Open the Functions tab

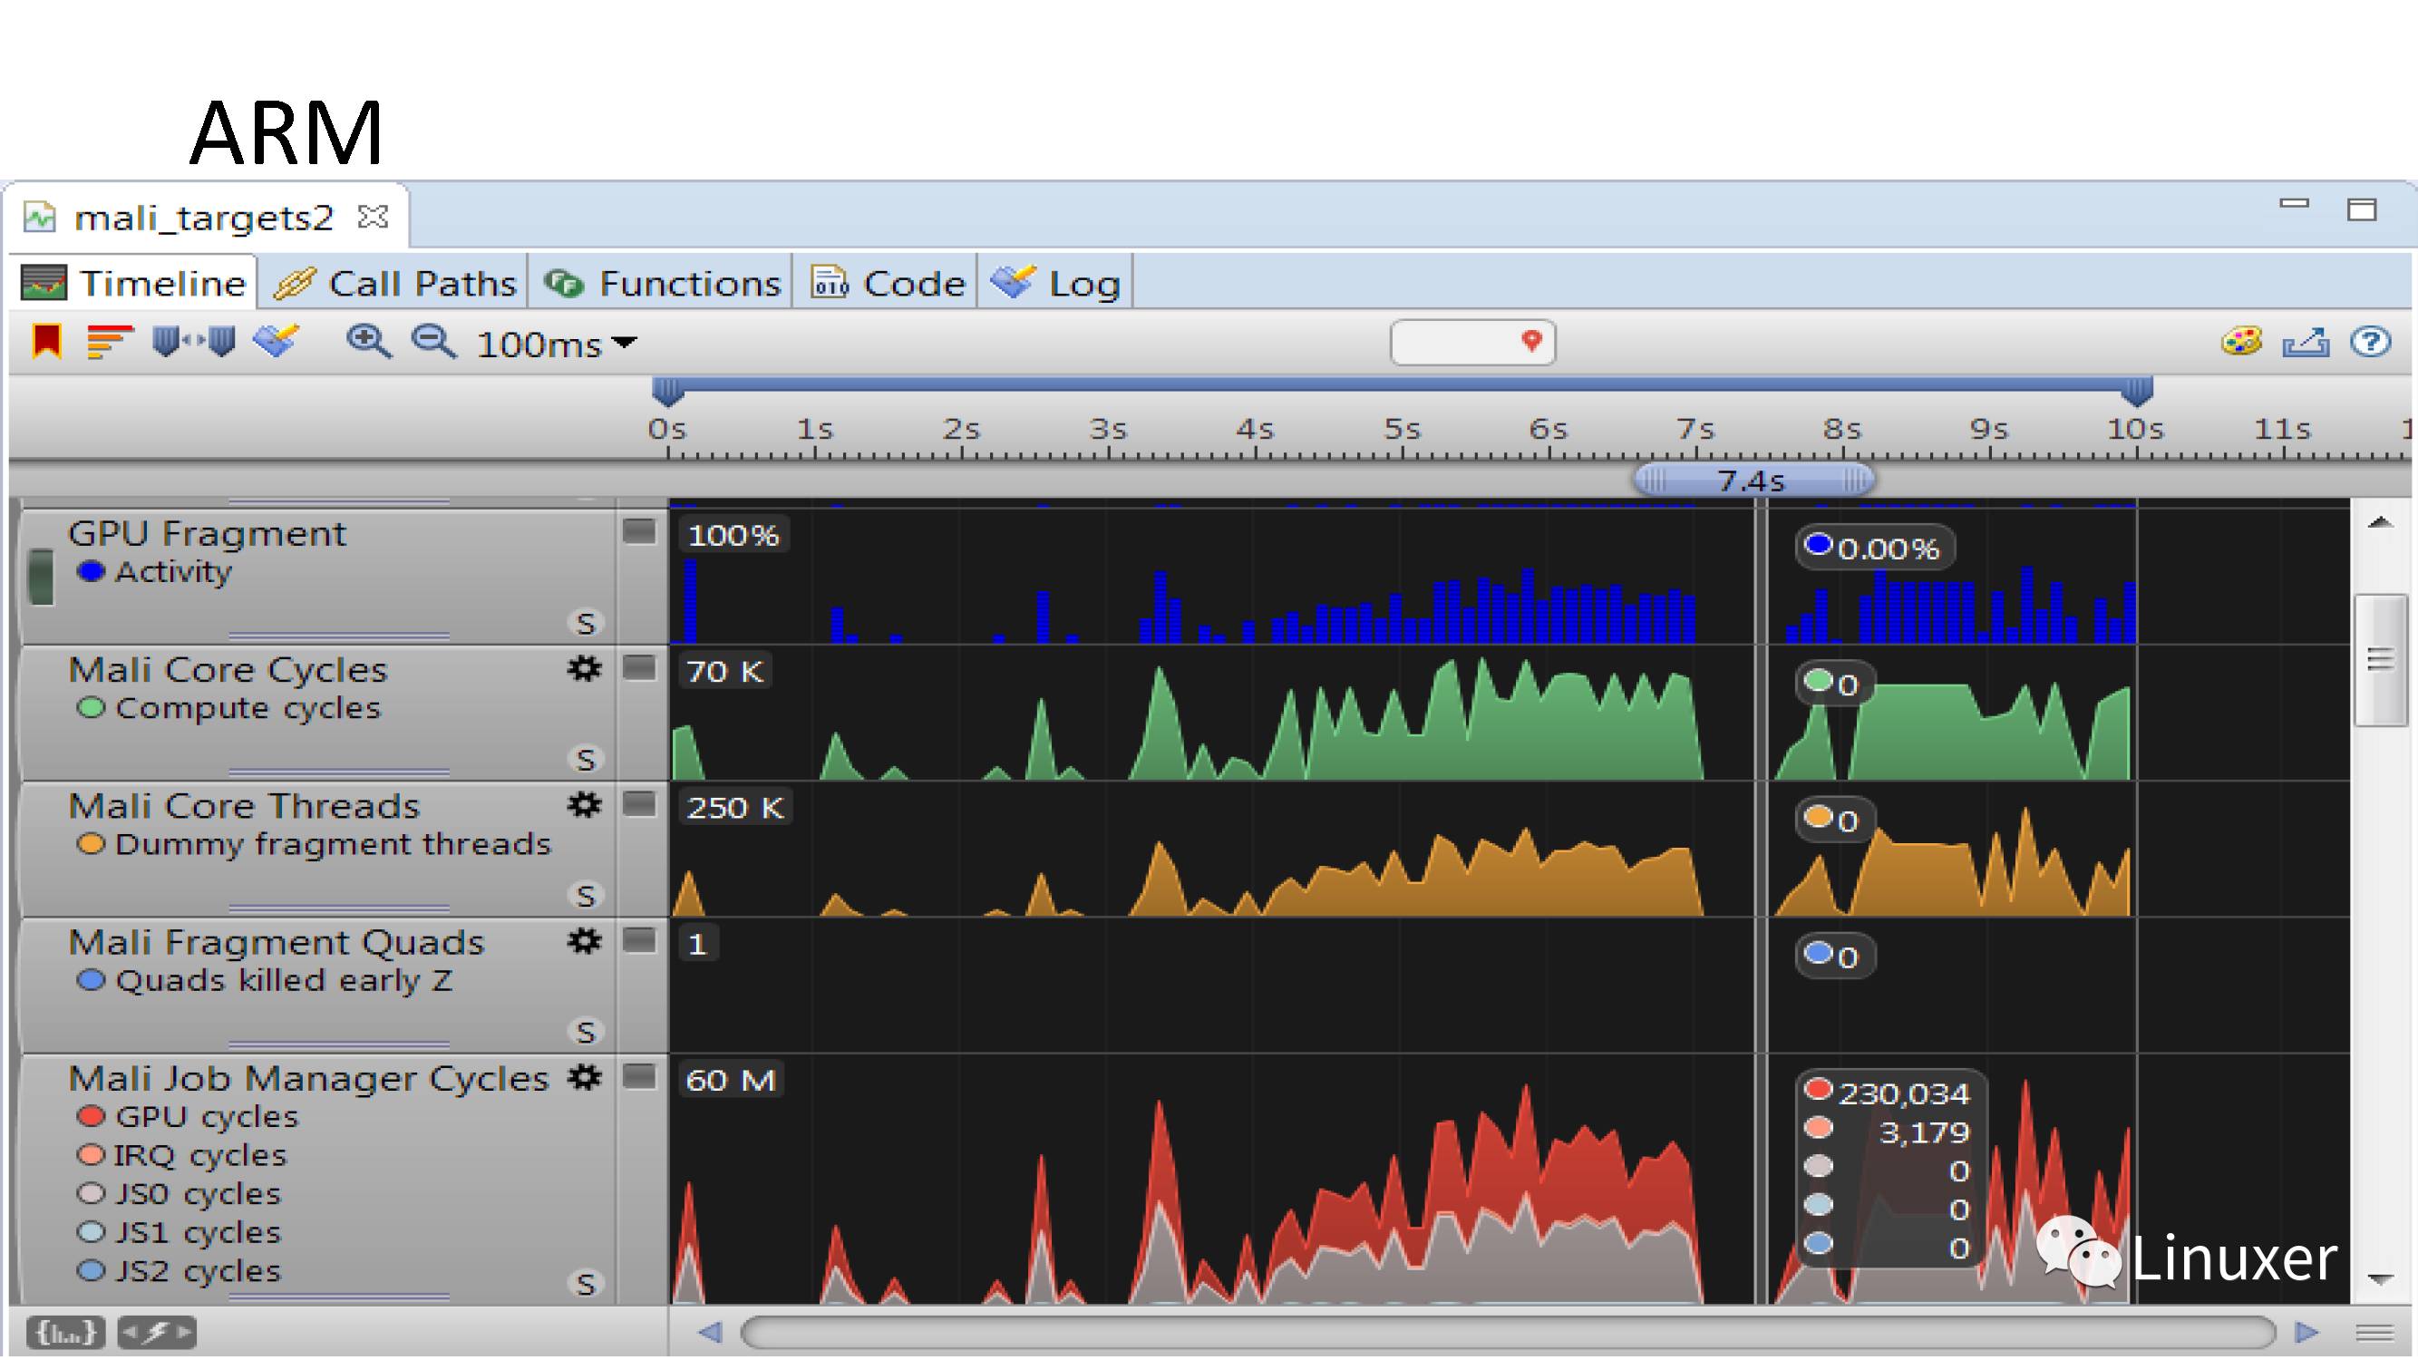(662, 283)
